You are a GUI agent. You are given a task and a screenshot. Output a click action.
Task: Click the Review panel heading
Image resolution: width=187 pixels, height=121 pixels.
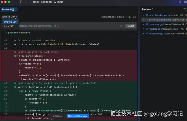click(146, 9)
